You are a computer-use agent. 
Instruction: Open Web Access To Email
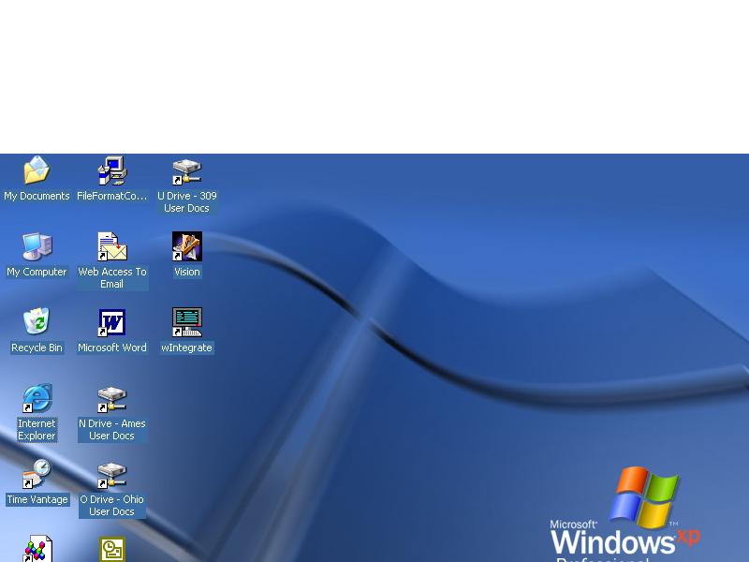click(x=111, y=246)
